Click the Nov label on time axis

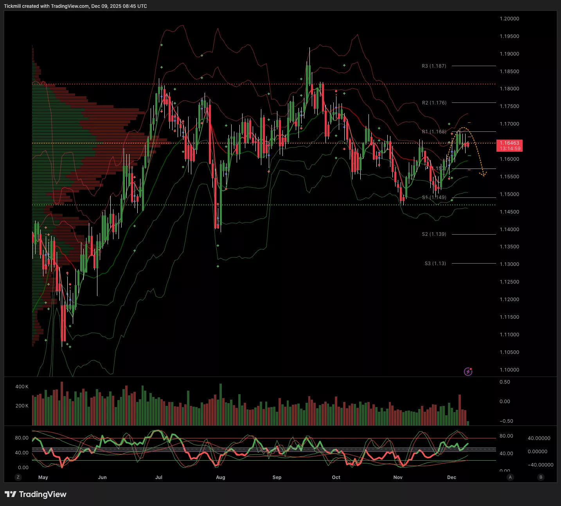click(x=398, y=477)
